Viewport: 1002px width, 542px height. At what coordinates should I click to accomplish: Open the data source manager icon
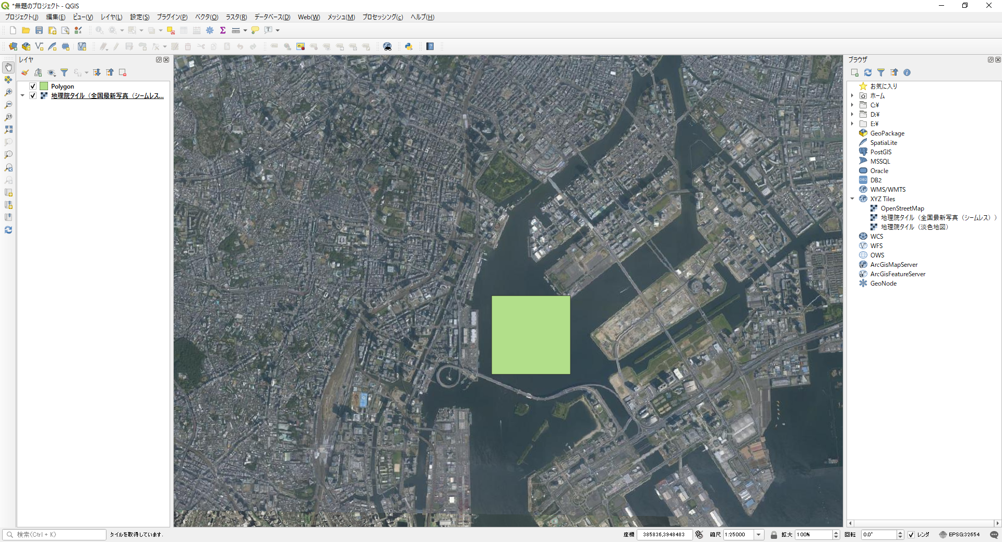[13, 46]
